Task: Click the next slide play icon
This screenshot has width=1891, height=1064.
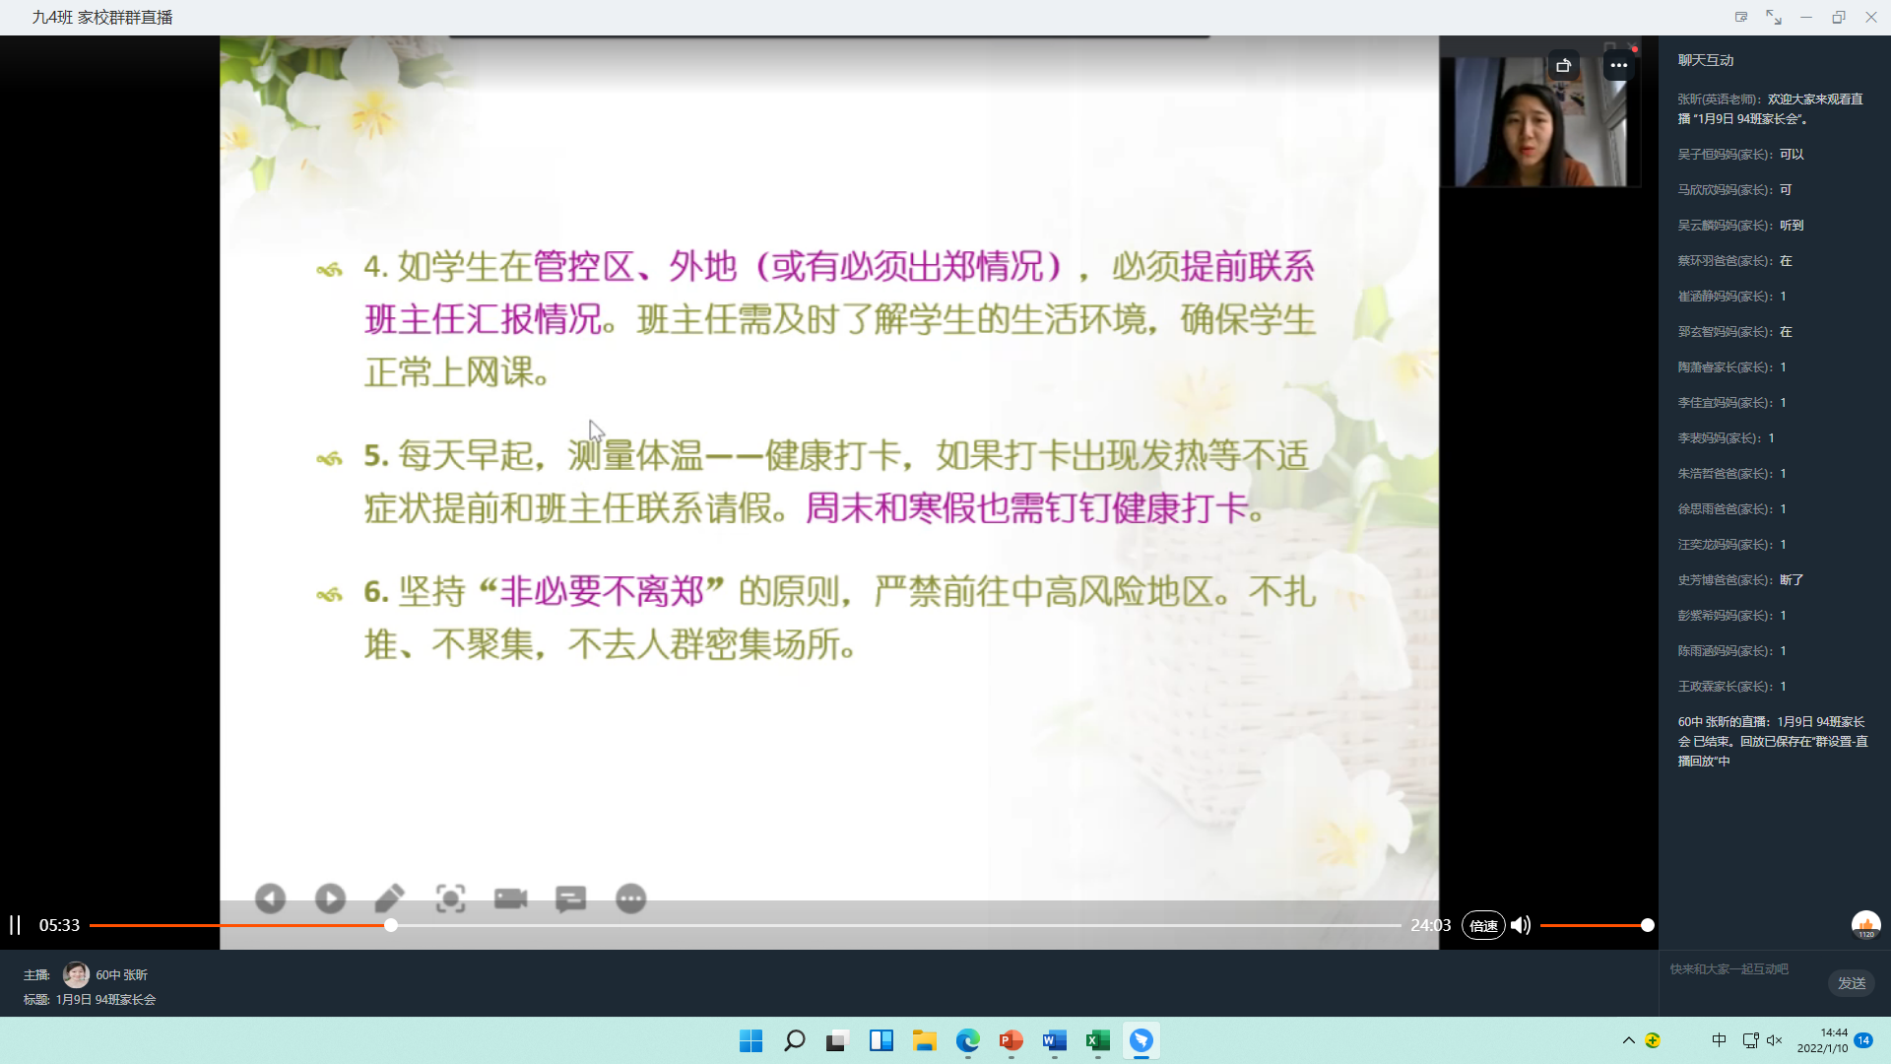Action: (330, 898)
